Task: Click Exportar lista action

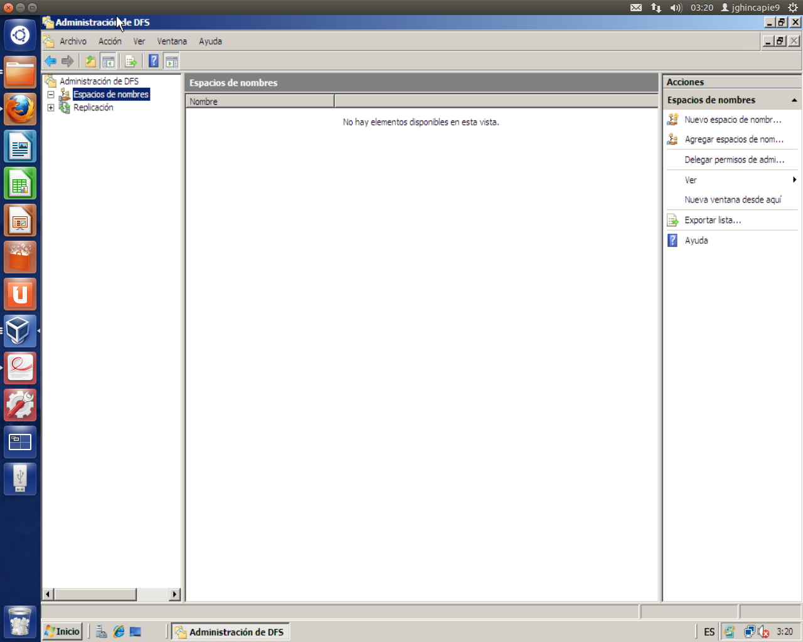Action: 713,220
